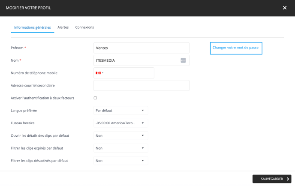This screenshot has height=186, width=295.
Task: Open Ouvrir les détails des clips dropdown
Action: click(121, 135)
